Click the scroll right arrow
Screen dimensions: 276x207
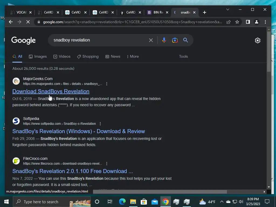tap(264, 192)
